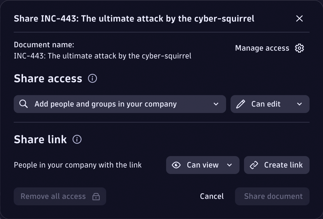Click the lock icon on Remove all access
323x219 pixels.
click(96, 197)
